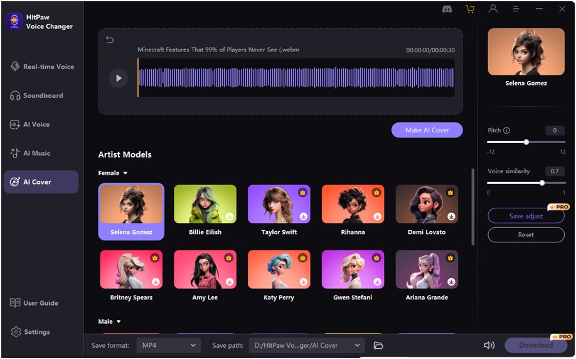Click inside the audio waveform timeline
The width and height of the screenshot is (576, 359).
point(296,78)
